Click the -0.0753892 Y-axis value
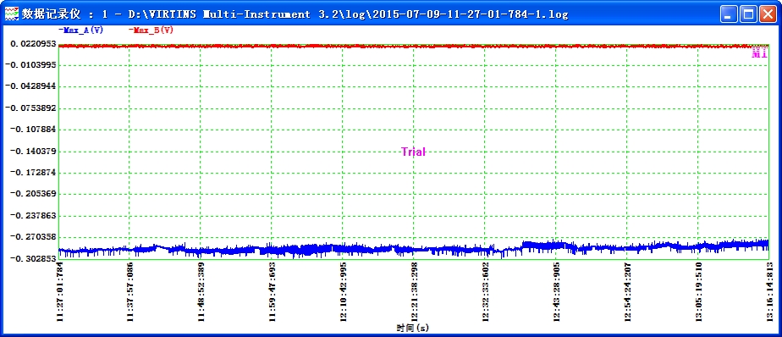Screen dimensions: 782x337 [31, 108]
